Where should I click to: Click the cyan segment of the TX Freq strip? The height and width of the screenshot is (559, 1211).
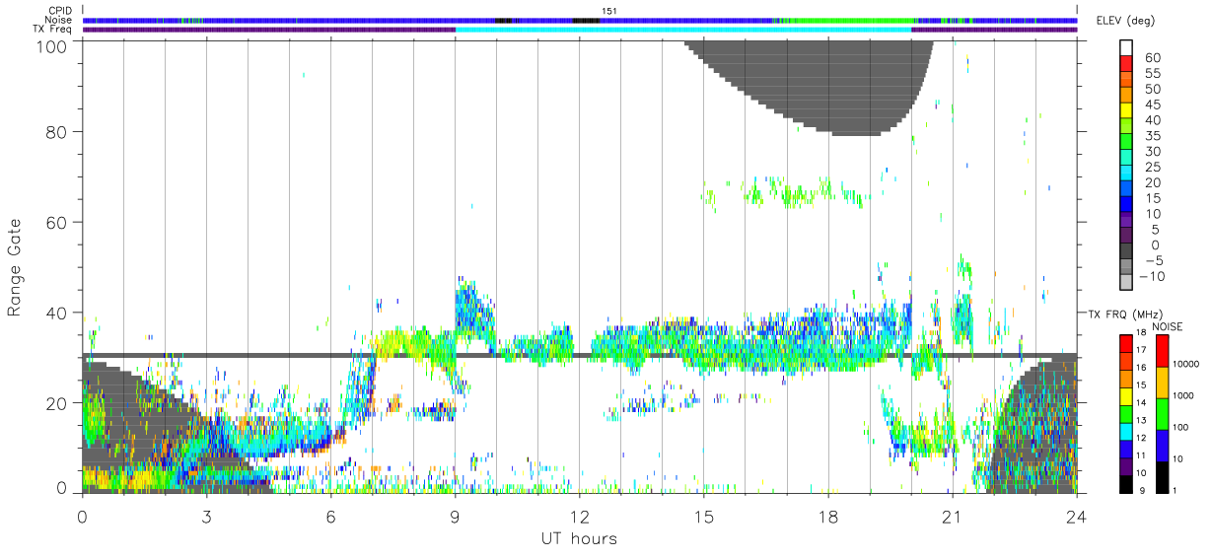(683, 30)
